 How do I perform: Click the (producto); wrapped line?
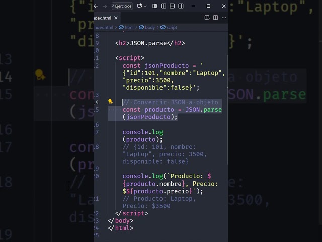coord(142,139)
